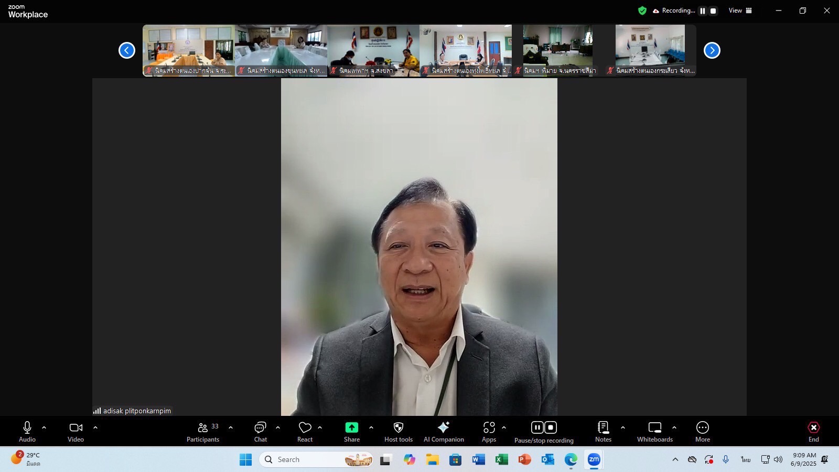Select the นิคมสร้างตนเองปากจั่น participant thumbnail
This screenshot has width=839, height=472.
[x=189, y=50]
